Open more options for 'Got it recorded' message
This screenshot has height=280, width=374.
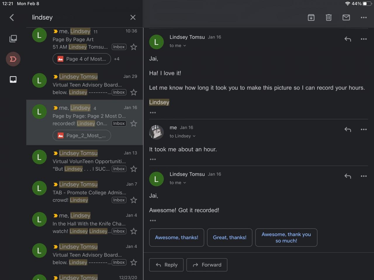(364, 176)
